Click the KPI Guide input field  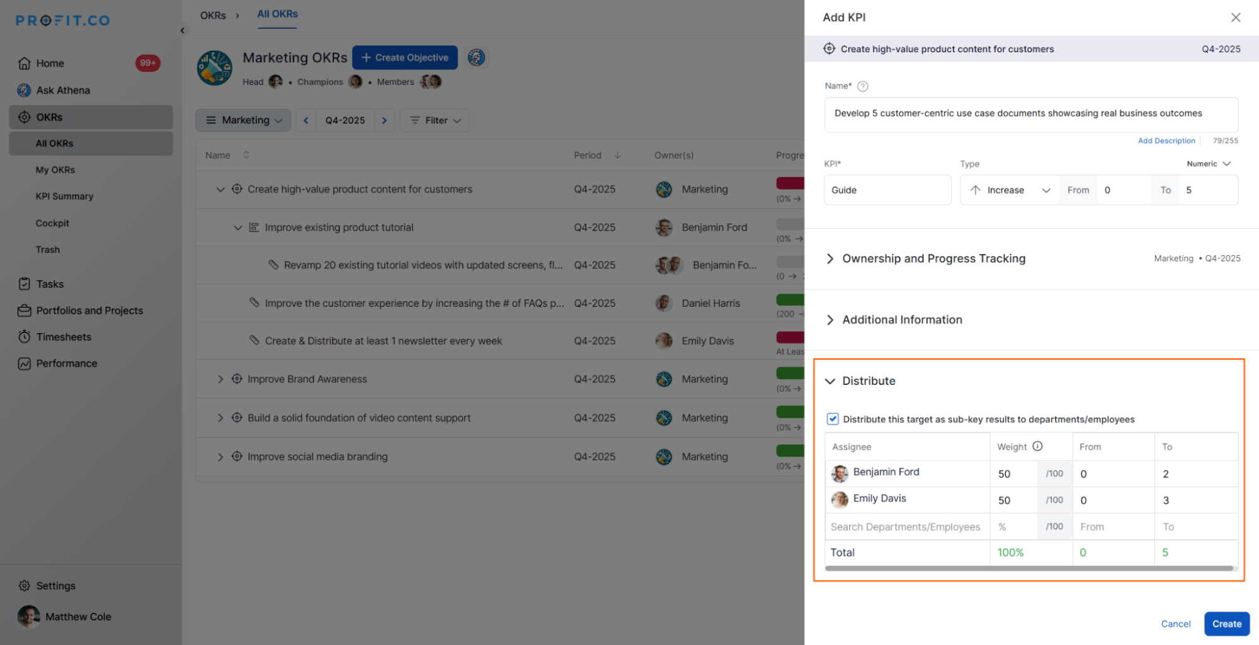point(887,190)
